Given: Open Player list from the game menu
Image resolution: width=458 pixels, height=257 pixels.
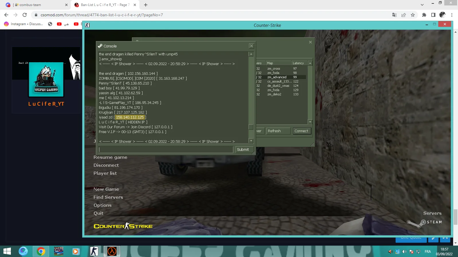Looking at the screenshot, I should (105, 173).
